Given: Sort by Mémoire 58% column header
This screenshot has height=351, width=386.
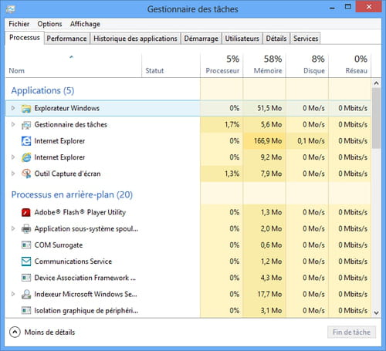Looking at the screenshot, I should (264, 66).
